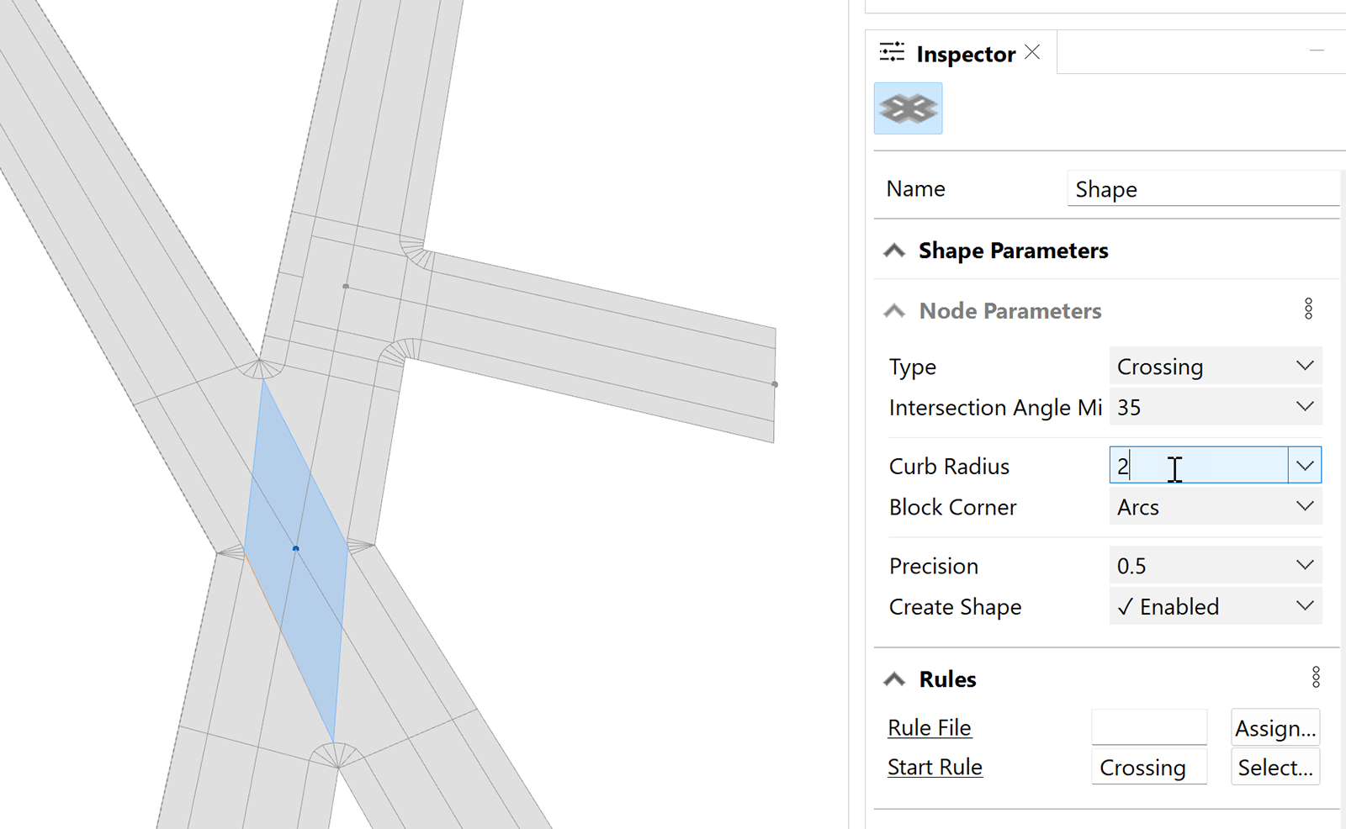Open the Block Corner dropdown showing Arcs
1346x829 pixels.
(1305, 506)
